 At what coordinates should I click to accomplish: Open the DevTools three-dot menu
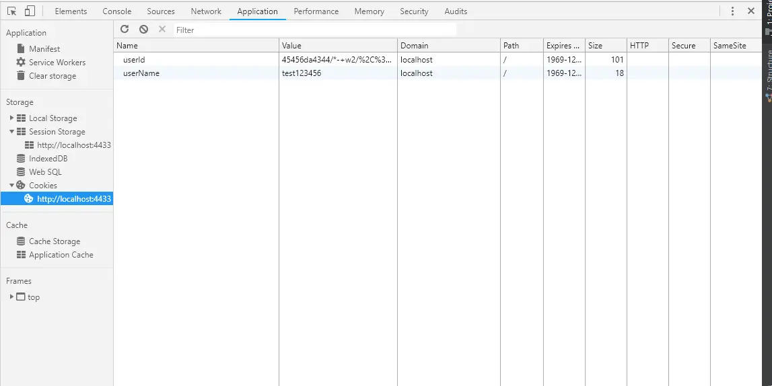(732, 11)
